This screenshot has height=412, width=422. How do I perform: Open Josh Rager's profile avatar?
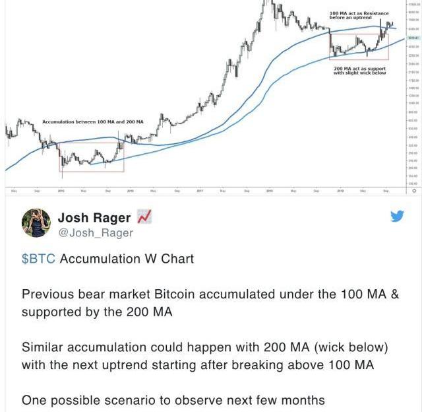[37, 223]
